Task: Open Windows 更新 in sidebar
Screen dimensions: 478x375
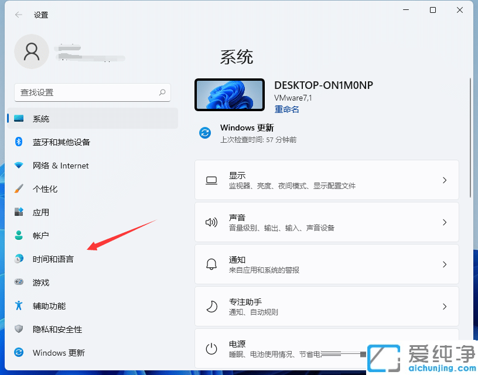Action: [x=93, y=352]
